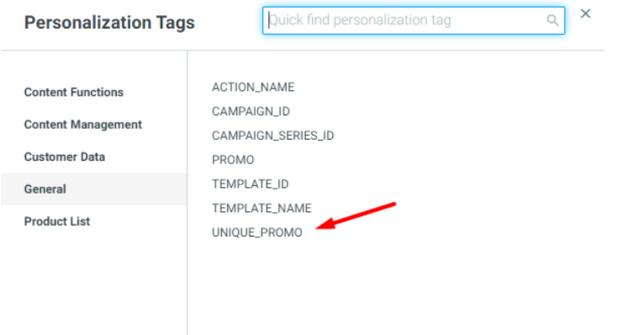Insert the ACTION_NAME tag

[253, 88]
